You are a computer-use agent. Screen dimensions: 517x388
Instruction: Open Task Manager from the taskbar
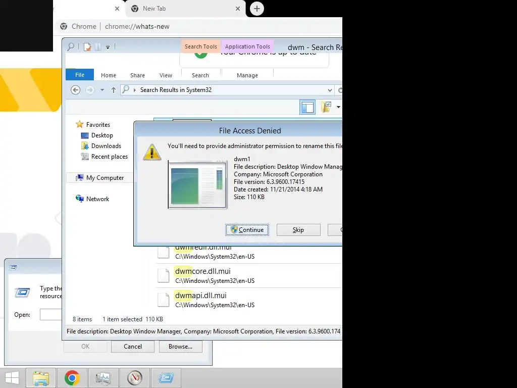click(x=103, y=378)
